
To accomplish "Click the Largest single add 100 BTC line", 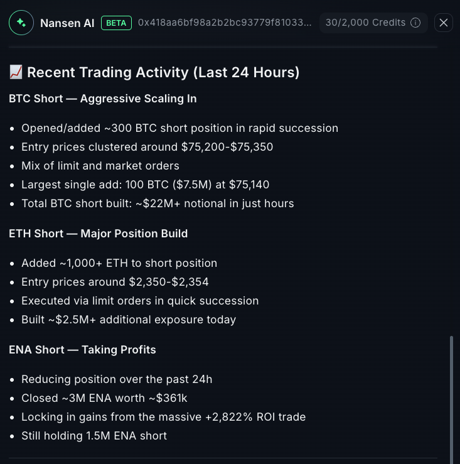I will (x=146, y=185).
